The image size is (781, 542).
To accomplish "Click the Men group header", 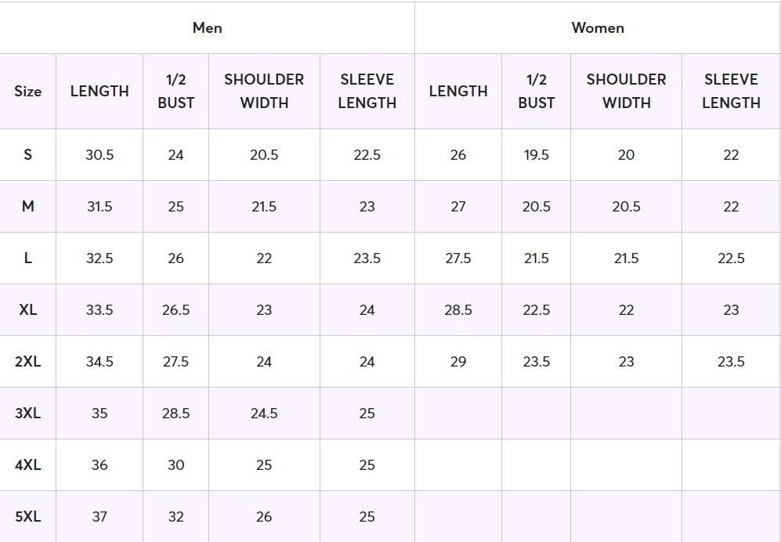I will point(208,28).
